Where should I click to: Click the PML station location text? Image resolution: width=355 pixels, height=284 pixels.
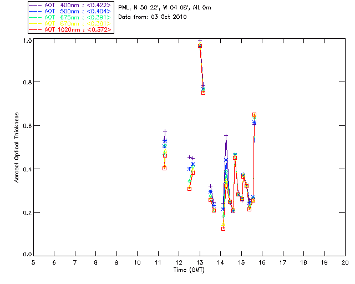pyautogui.click(x=165, y=8)
